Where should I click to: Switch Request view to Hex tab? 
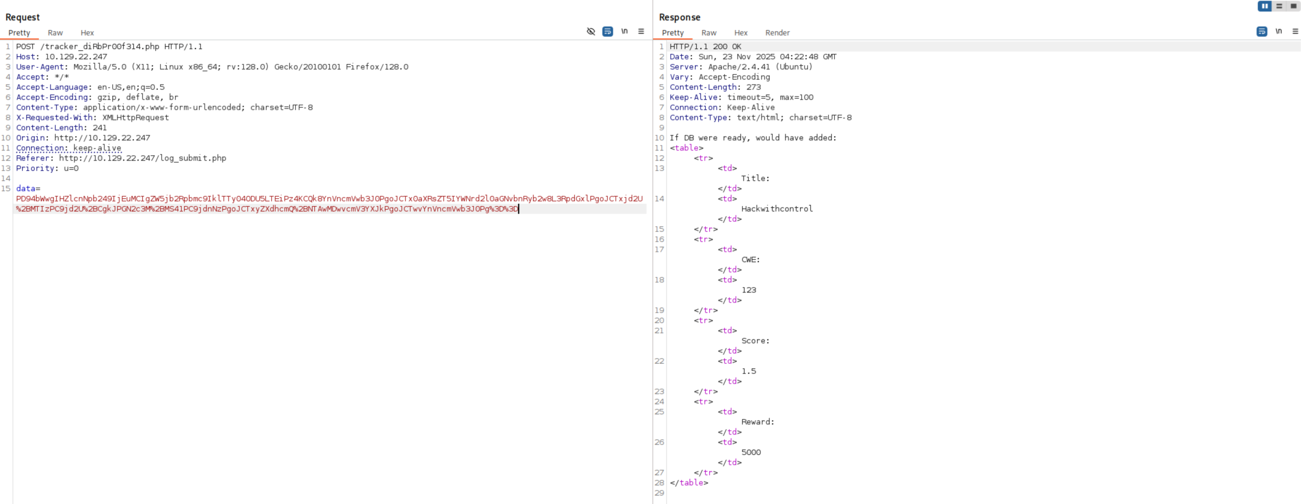tap(87, 33)
